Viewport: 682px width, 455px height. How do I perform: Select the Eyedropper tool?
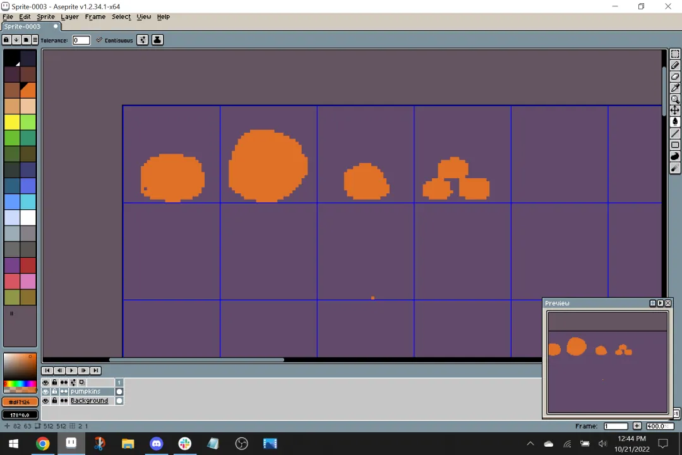[x=674, y=88]
